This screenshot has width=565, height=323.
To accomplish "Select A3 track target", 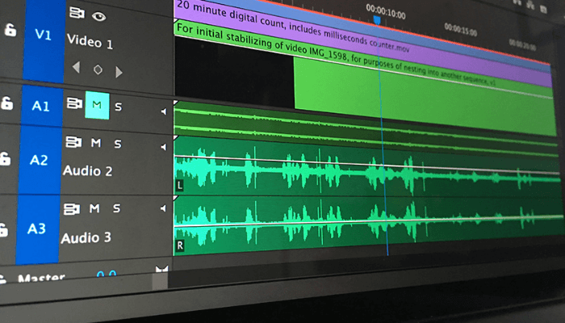I will tap(37, 229).
